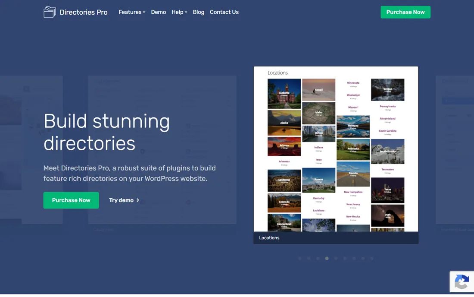Open the Oregon location tile

tap(387, 90)
